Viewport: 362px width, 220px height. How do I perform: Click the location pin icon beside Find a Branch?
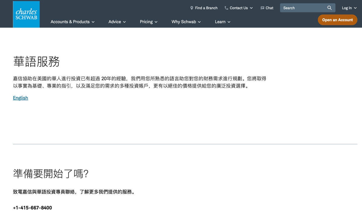(x=192, y=8)
